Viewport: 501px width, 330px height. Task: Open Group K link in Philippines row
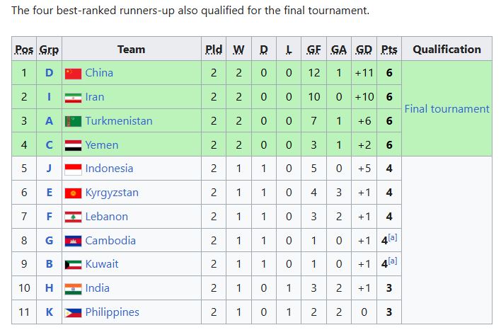tap(50, 312)
